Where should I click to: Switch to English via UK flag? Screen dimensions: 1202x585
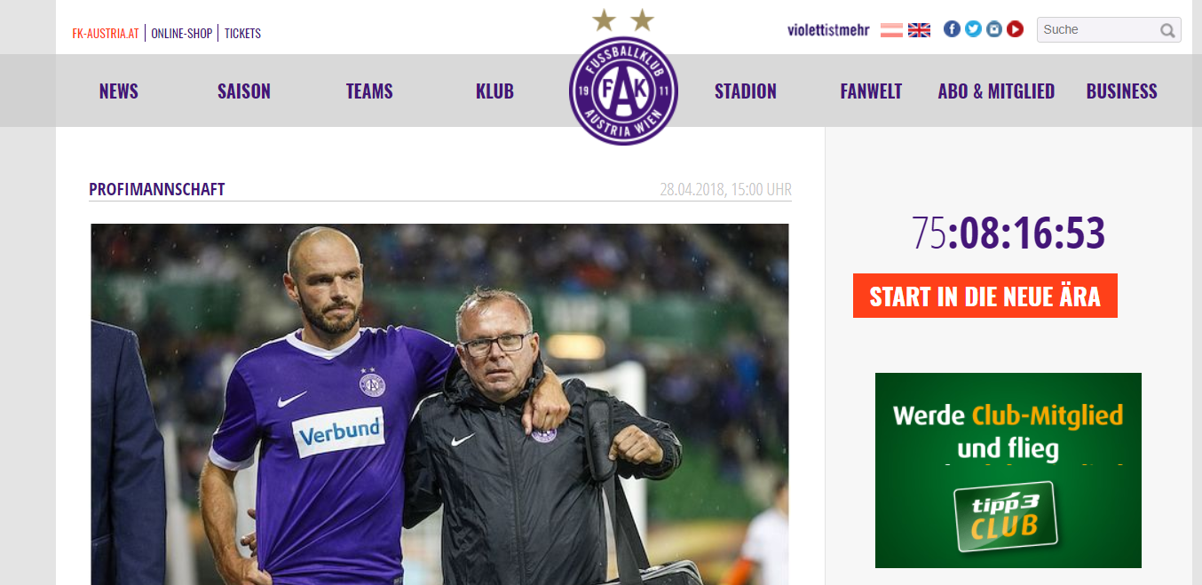point(919,30)
